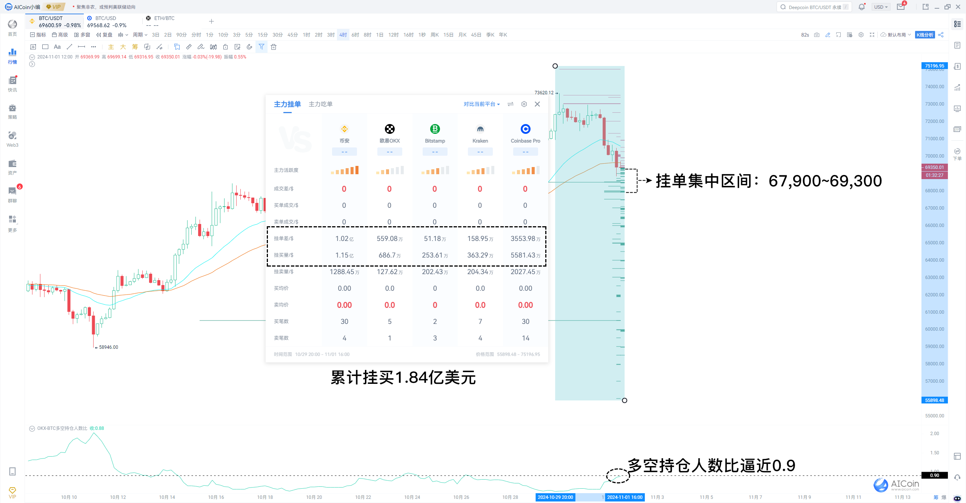Click the 指标 indicators button
This screenshot has height=503, width=966.
point(38,35)
